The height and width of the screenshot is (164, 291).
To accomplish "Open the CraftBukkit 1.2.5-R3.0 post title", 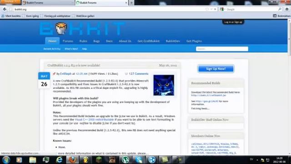I will pyautogui.click(x=74, y=65).
